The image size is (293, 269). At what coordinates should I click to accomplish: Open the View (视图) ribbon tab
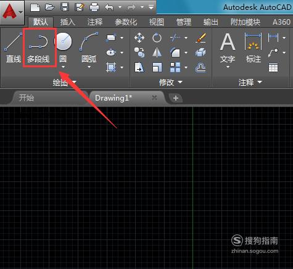157,22
